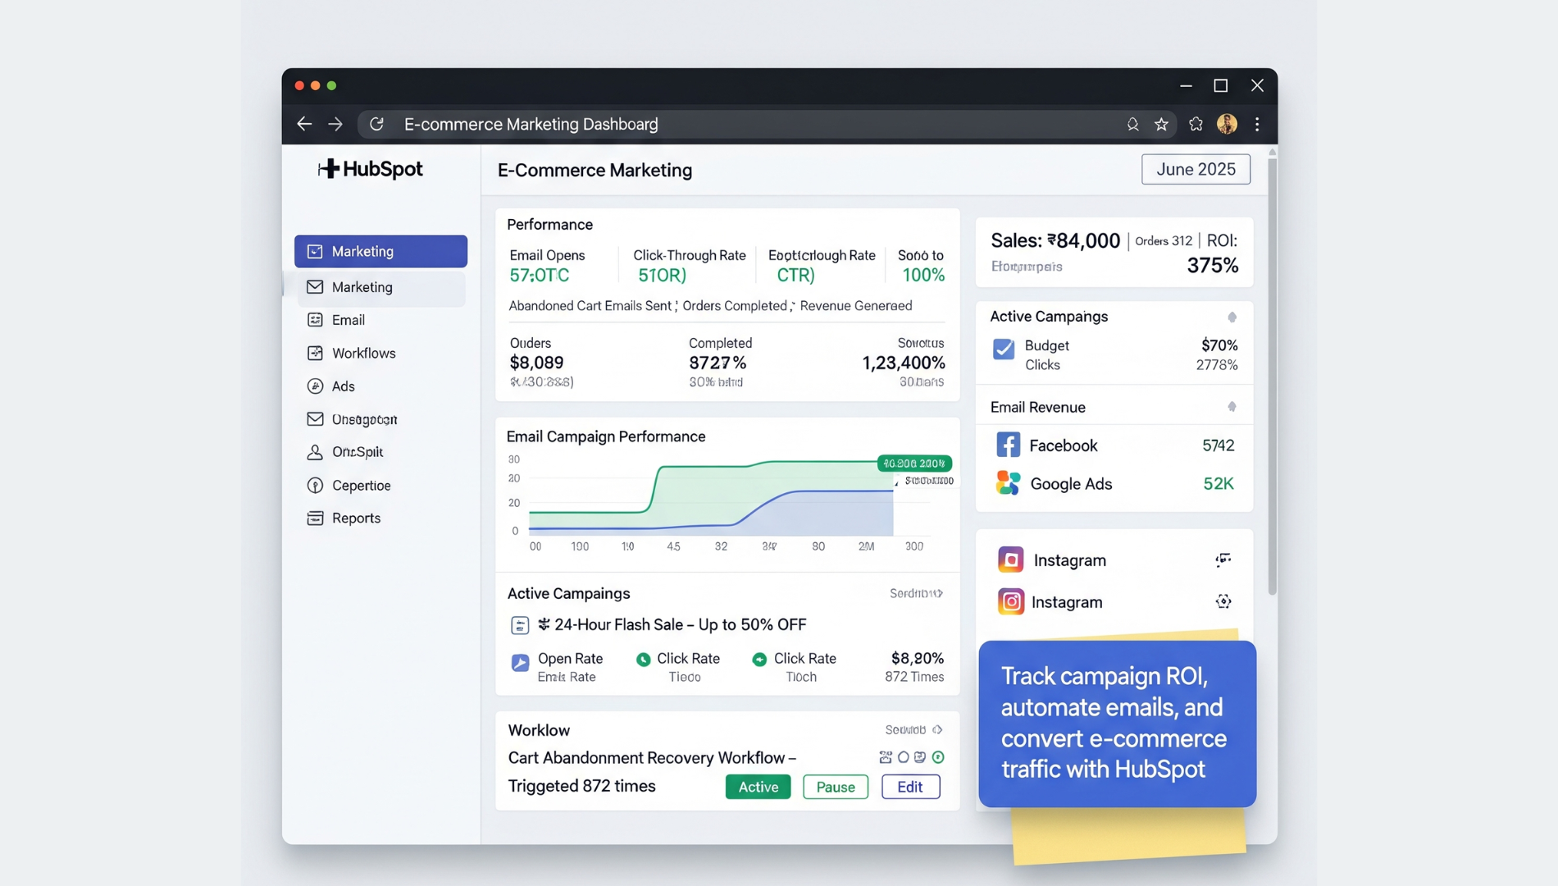Click the share icon on first Instagram row
Image resolution: width=1558 pixels, height=886 pixels.
pyautogui.click(x=1223, y=559)
